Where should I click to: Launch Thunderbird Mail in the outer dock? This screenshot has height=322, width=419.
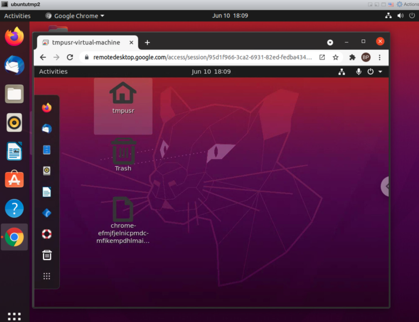(14, 65)
